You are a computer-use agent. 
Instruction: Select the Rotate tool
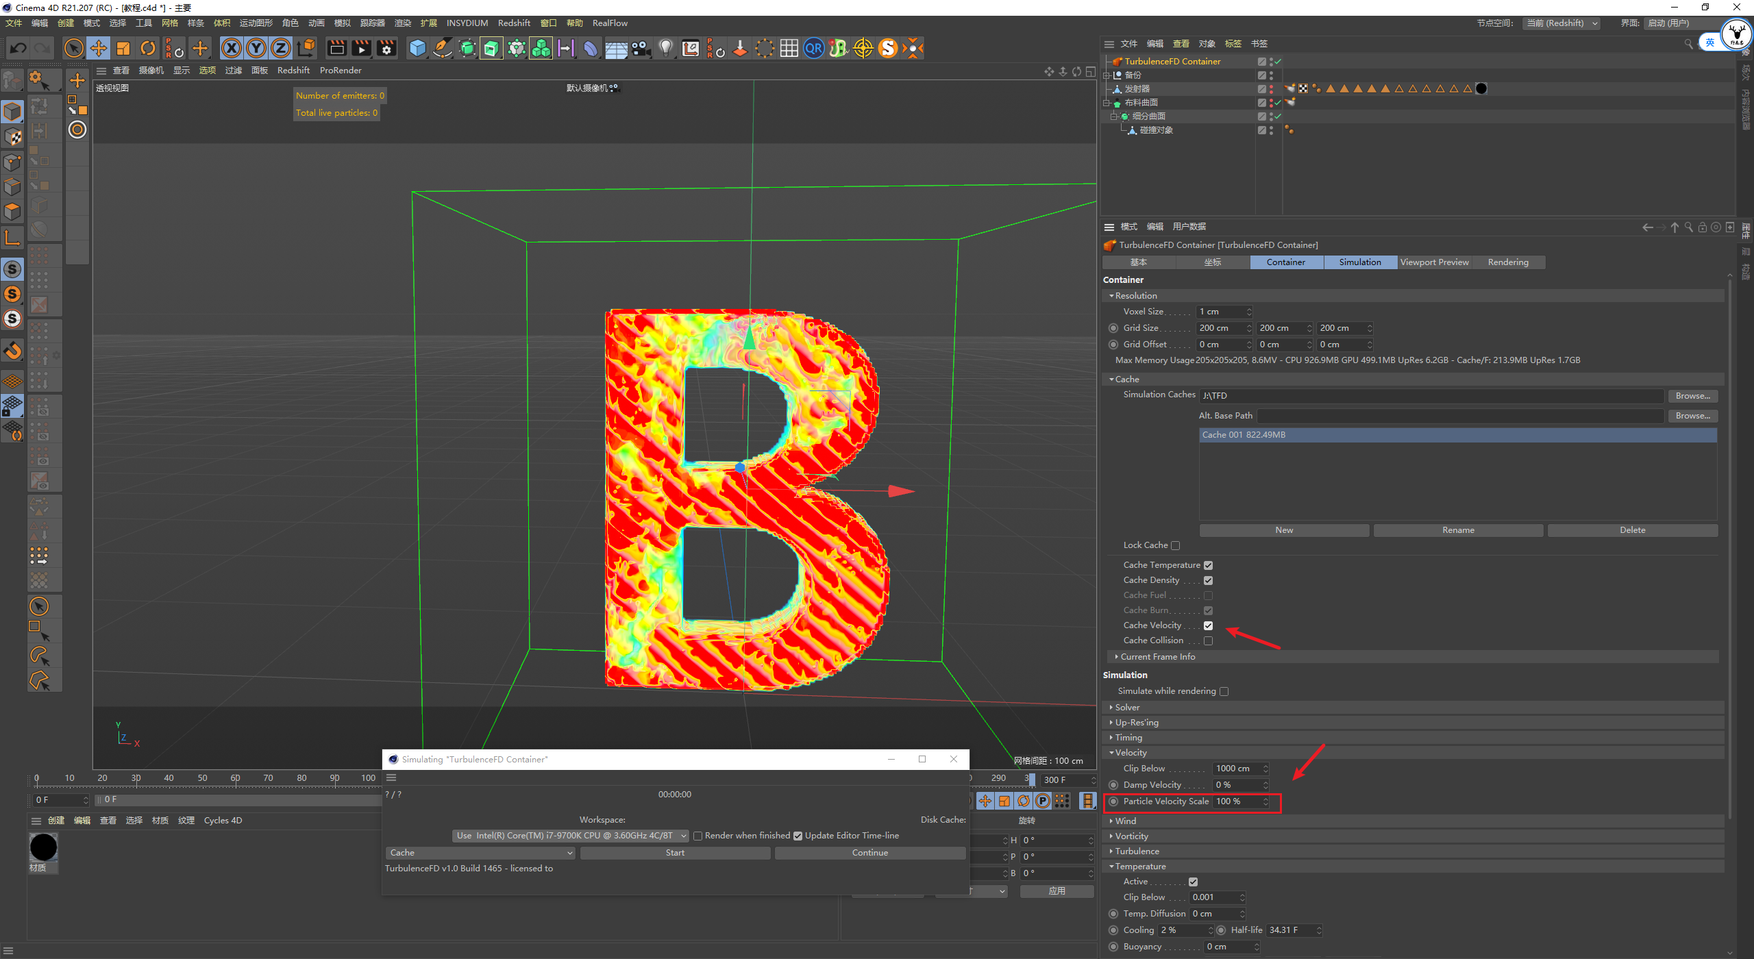(148, 48)
